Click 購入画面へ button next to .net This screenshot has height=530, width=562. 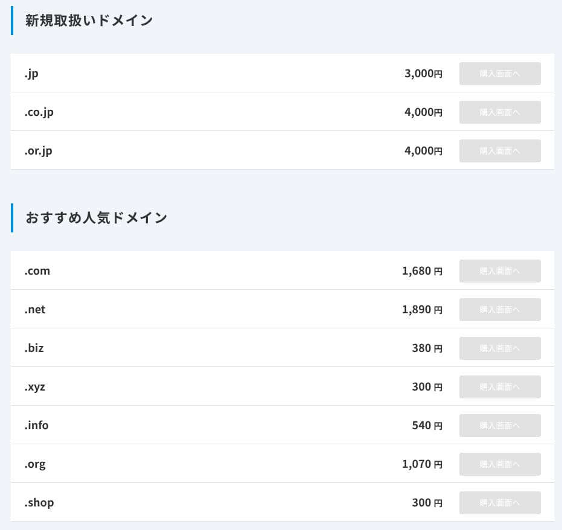pos(499,310)
